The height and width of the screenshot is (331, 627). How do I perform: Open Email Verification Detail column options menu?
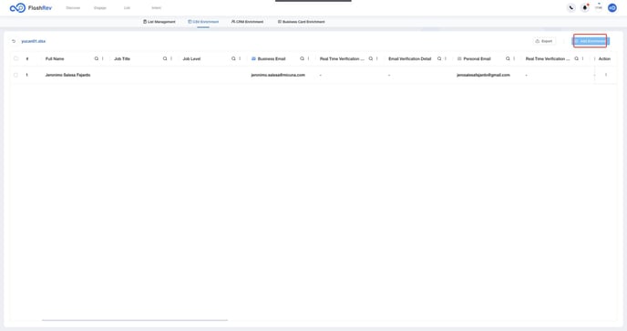tap(446, 59)
